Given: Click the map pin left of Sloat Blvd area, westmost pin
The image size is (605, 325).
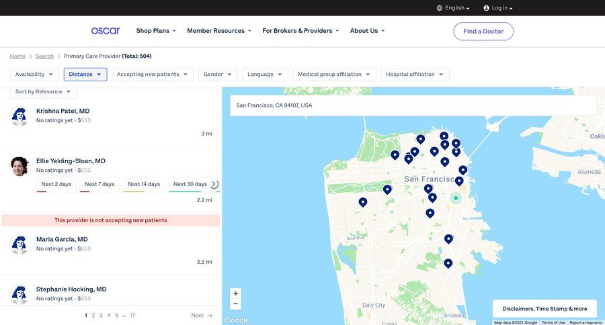Looking at the screenshot, I should [363, 202].
